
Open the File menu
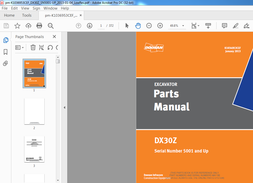tap(5, 8)
